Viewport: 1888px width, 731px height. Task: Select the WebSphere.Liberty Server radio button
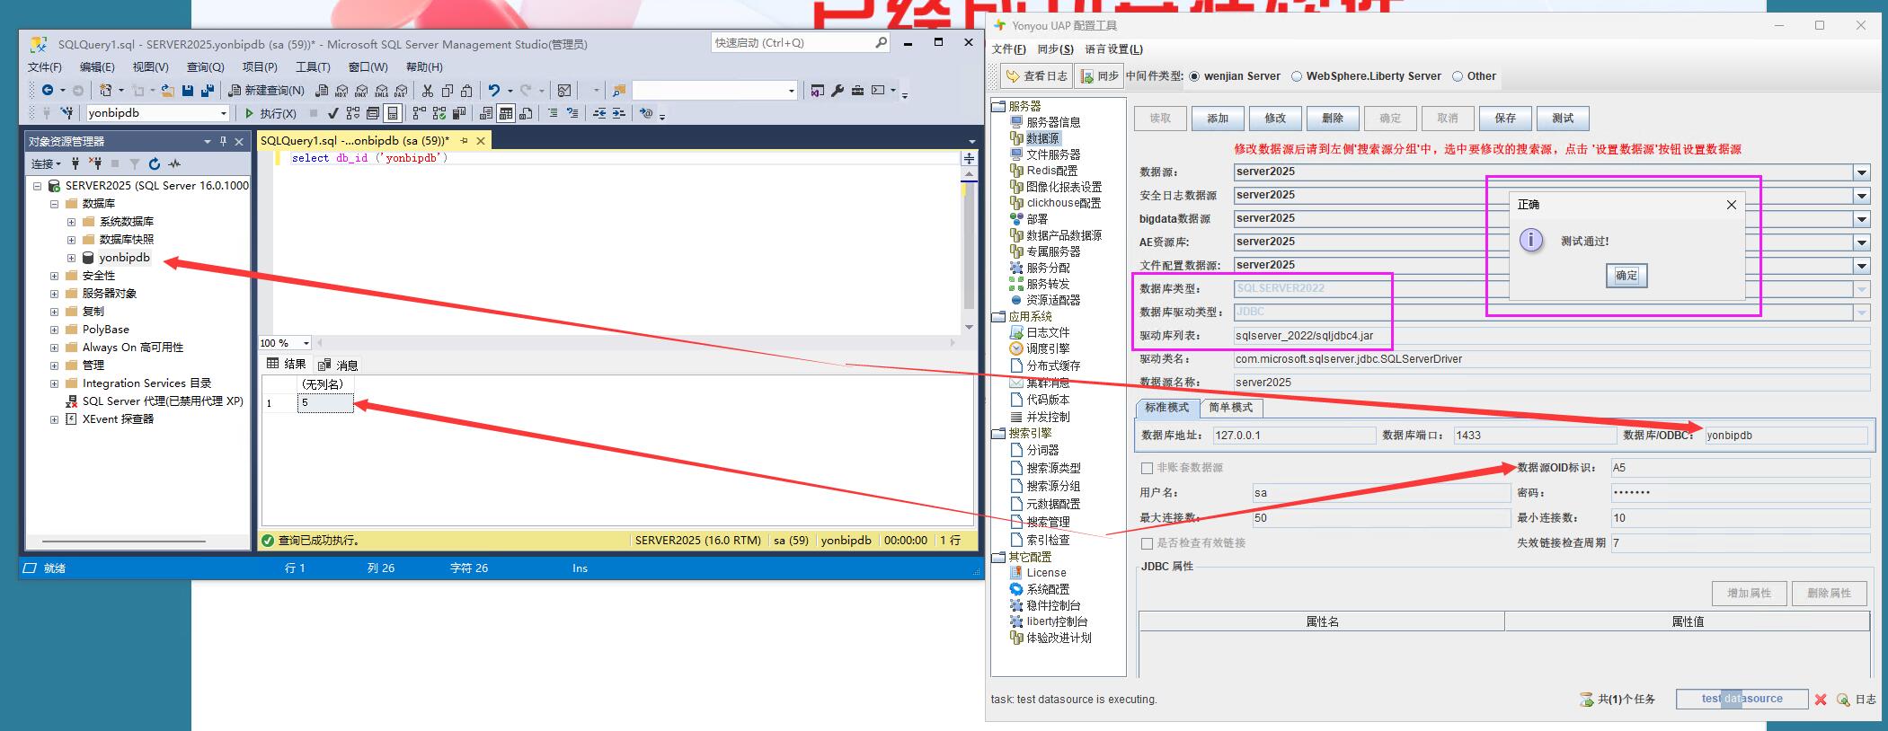tap(1297, 76)
